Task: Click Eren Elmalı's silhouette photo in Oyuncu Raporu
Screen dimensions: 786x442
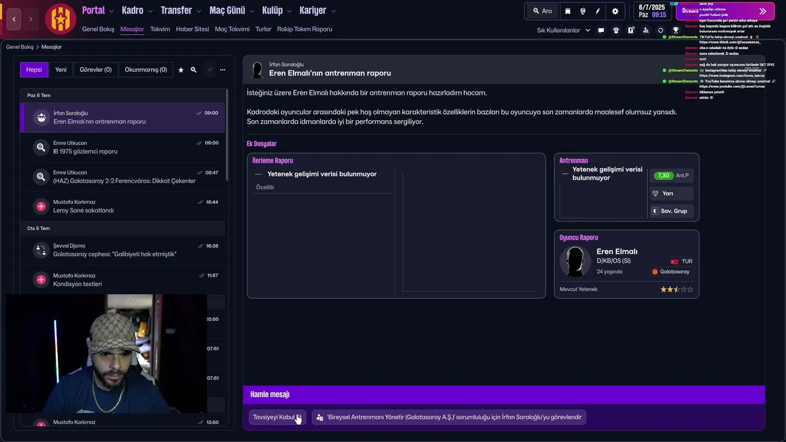Action: click(575, 262)
